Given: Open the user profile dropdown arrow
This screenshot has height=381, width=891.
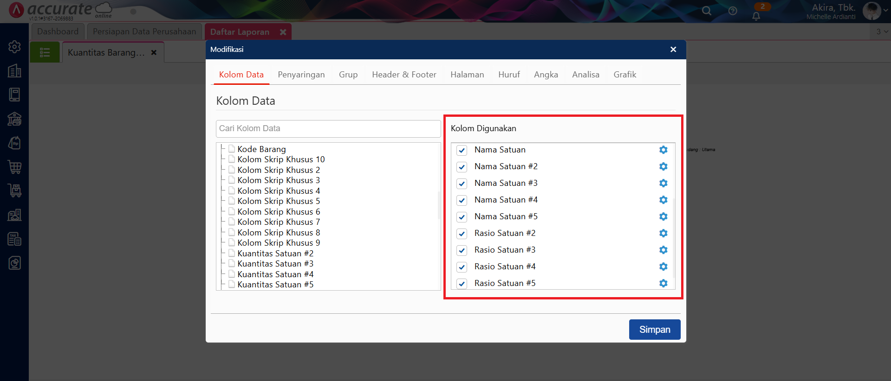Looking at the screenshot, I should [x=885, y=11].
